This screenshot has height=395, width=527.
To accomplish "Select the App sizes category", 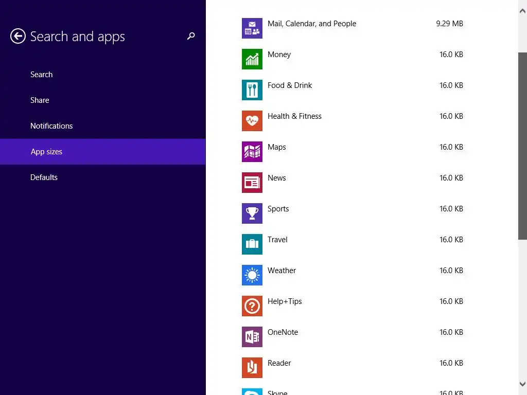I will (103, 152).
